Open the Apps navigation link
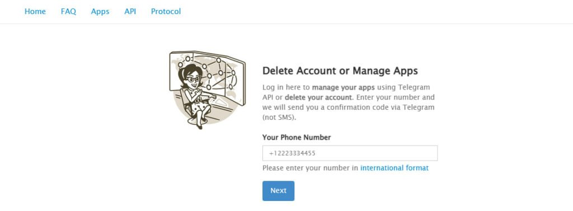573x211 pixels. (x=100, y=11)
